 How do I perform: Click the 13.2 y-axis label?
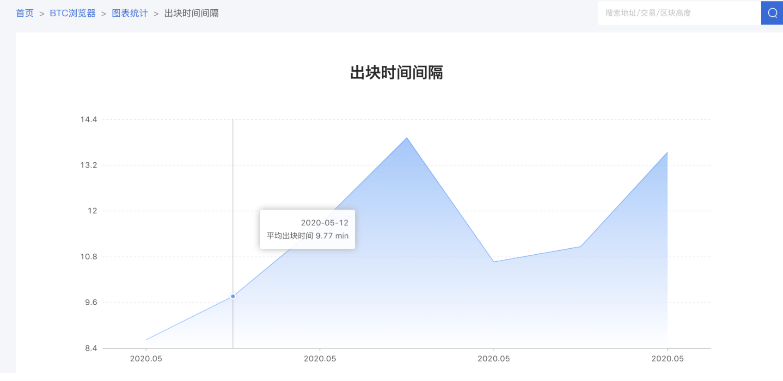tap(89, 165)
